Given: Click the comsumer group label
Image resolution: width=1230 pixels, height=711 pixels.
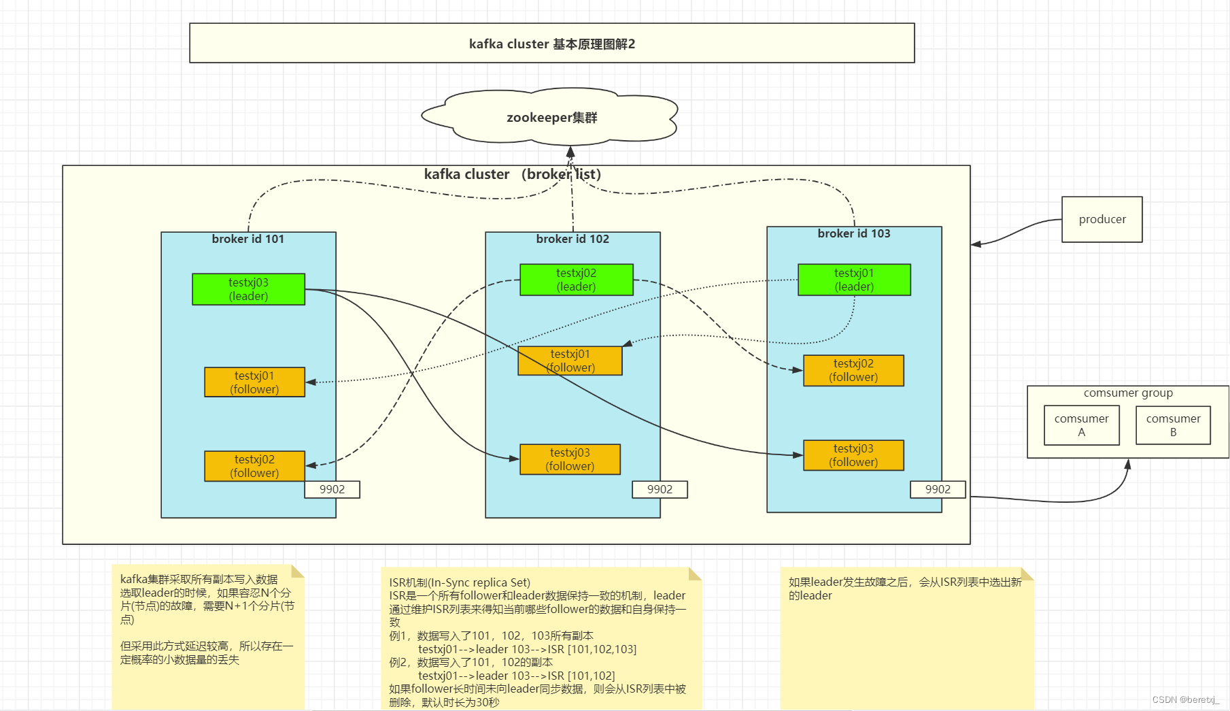Looking at the screenshot, I should click(x=1128, y=393).
